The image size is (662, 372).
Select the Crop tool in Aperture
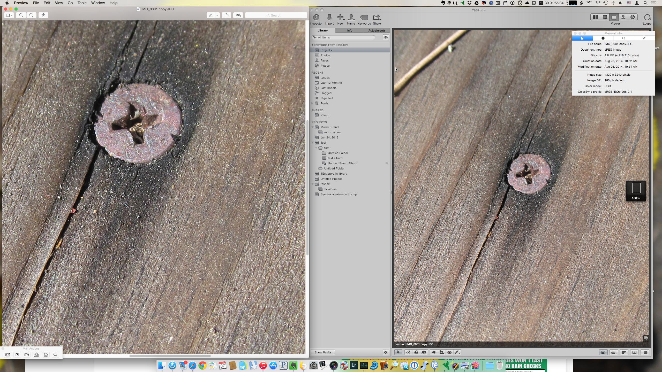pos(442,352)
